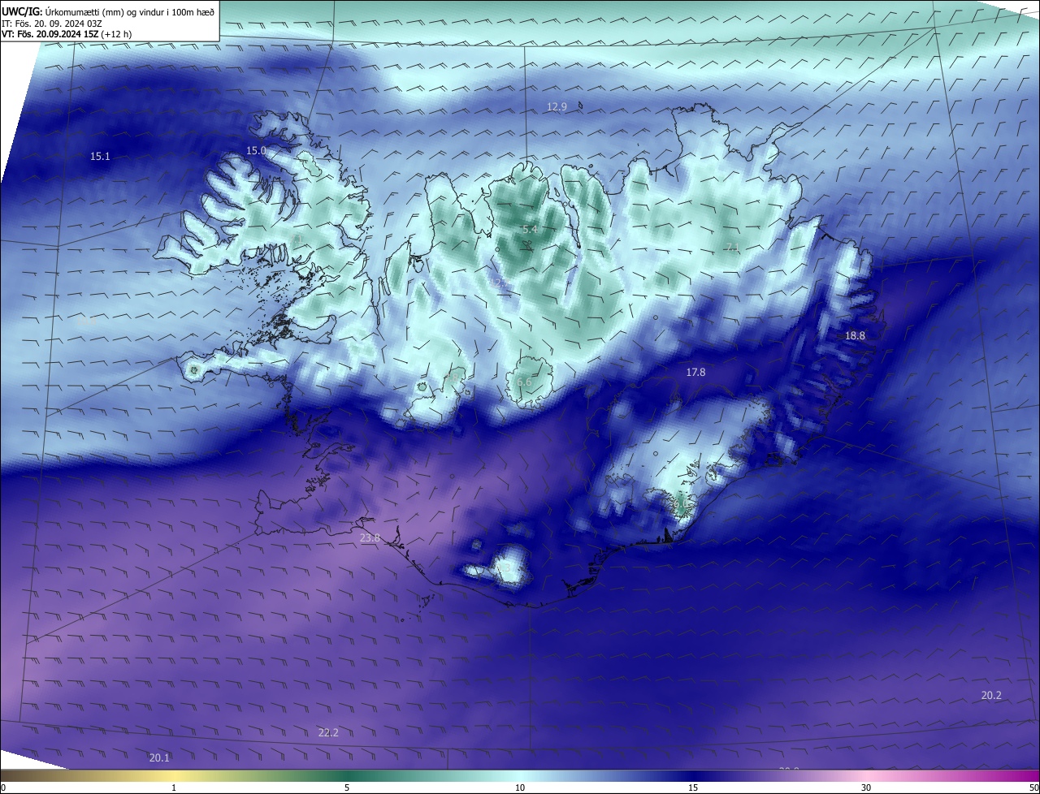Click the value label 18.8 off the east coast
Screen dimensions: 1040x794
tap(855, 335)
